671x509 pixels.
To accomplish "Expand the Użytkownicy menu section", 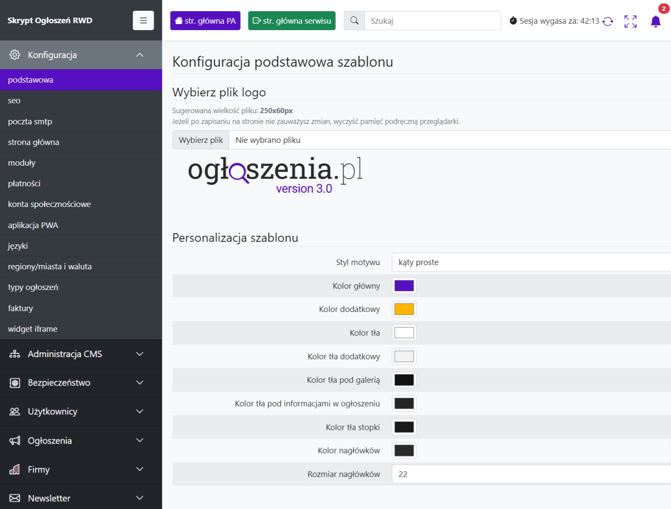I will [x=139, y=411].
